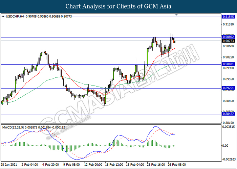
Task: Click the 4 Feb 20:00 time label
Action: coord(51,164)
